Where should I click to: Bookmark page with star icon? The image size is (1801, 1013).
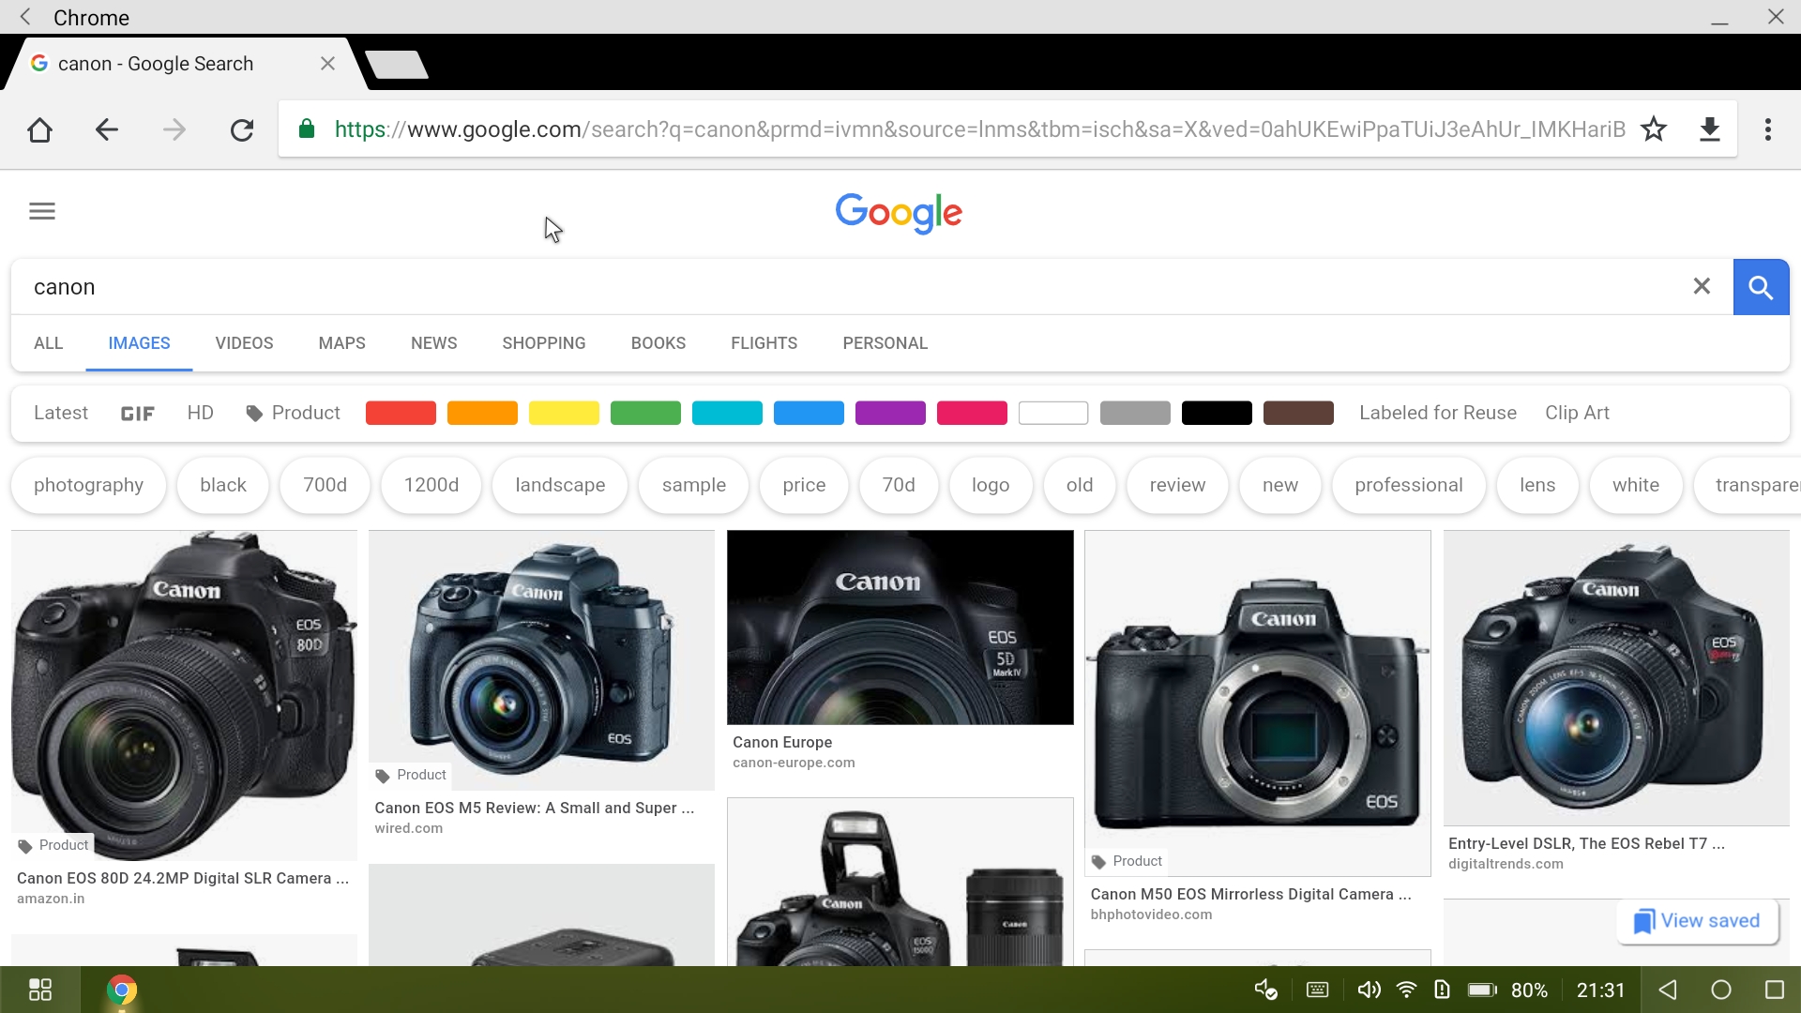tap(1654, 129)
